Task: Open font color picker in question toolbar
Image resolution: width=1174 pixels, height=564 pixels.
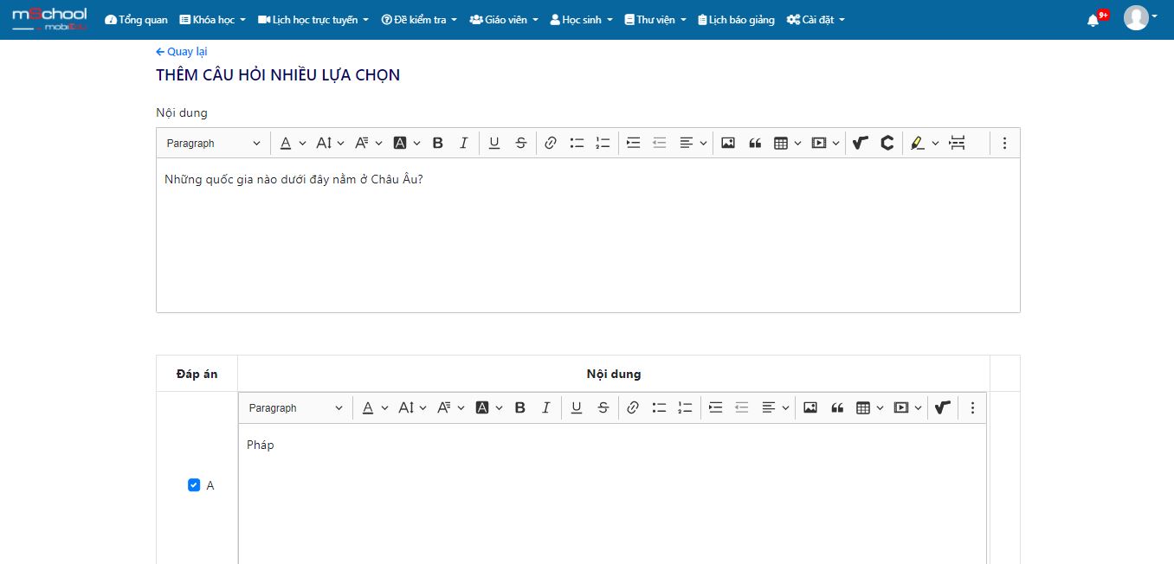Action: coord(293,144)
